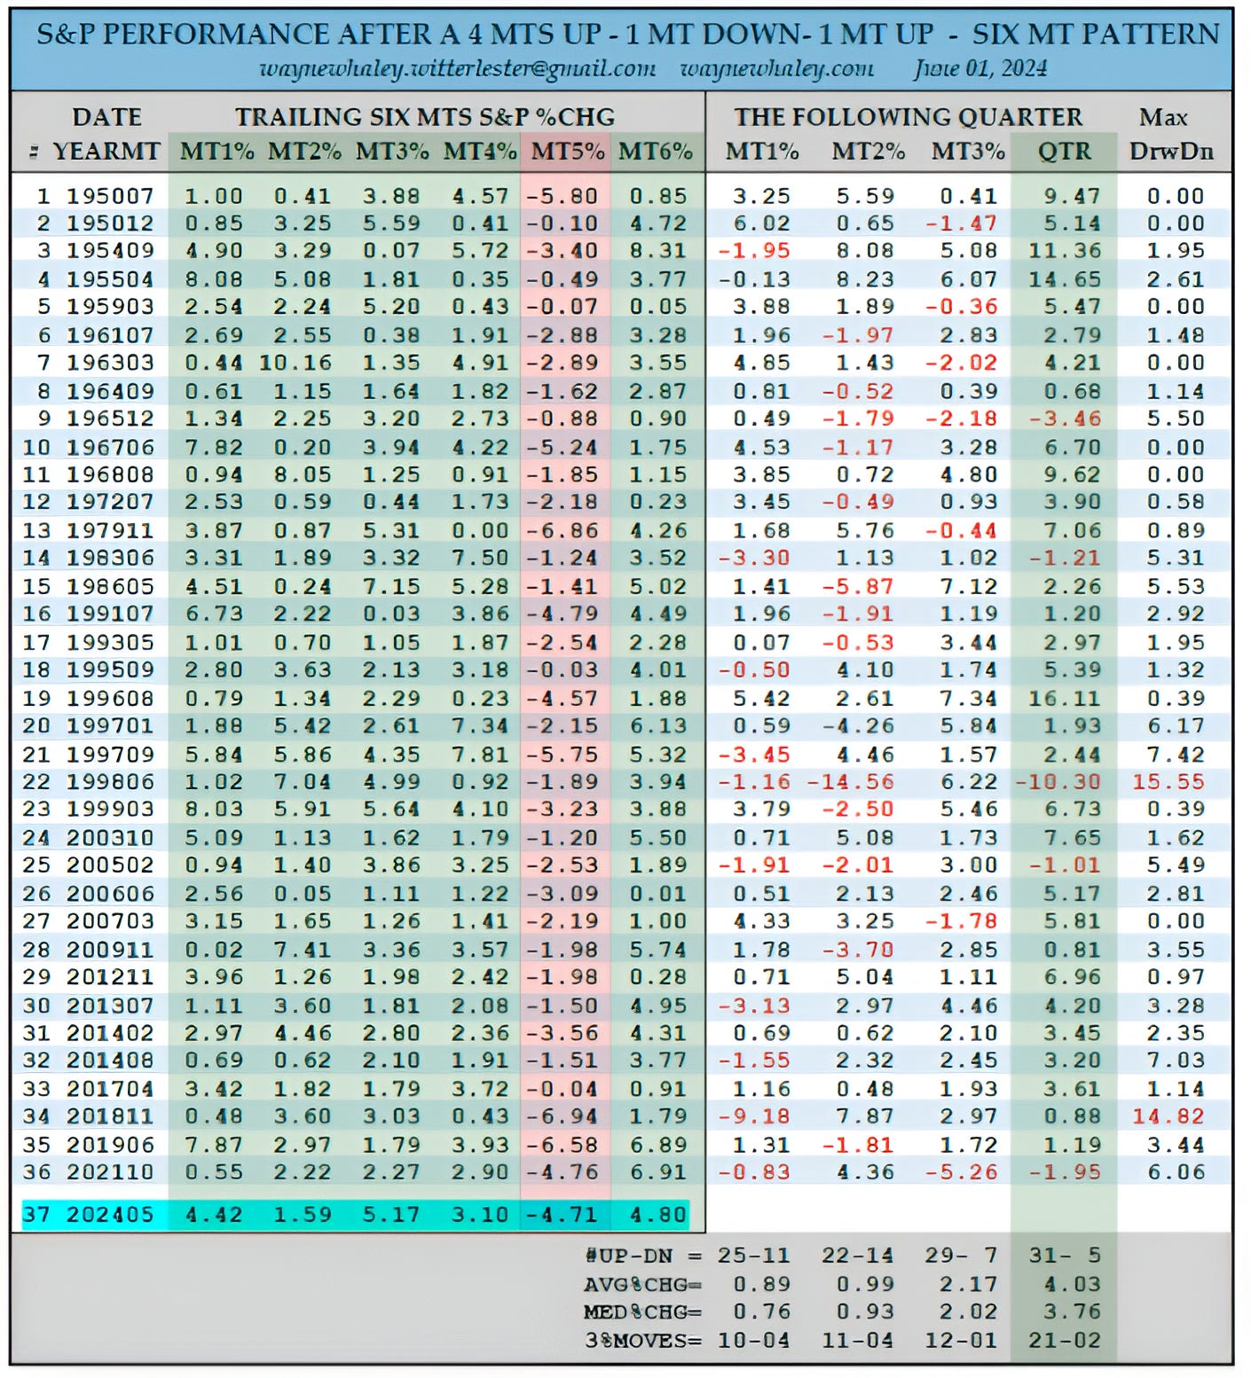1251x1378 pixels.
Task: Select the highlighted value -4.71
Action: (563, 1214)
